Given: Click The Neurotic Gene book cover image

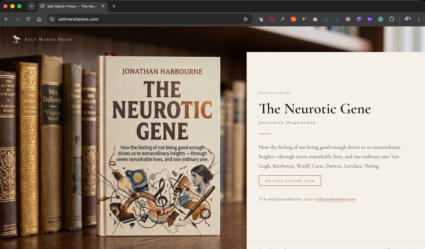Looking at the screenshot, I should tap(159, 145).
